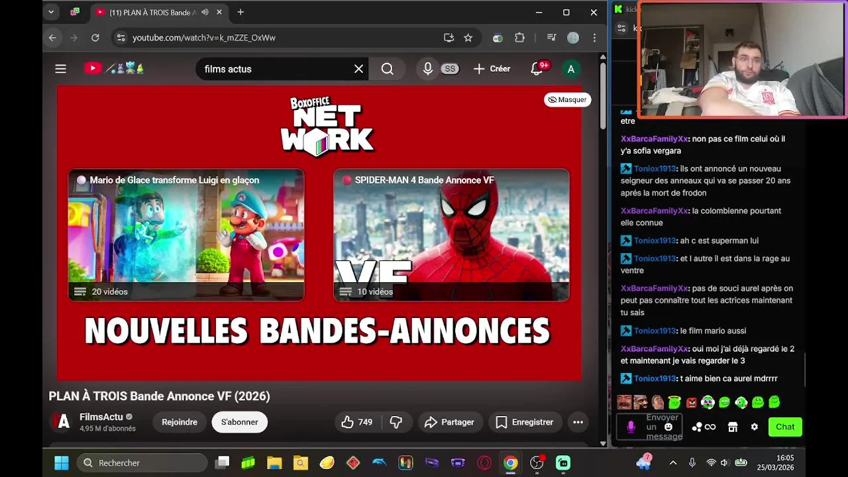Like the video with thumbs up
This screenshot has width=848, height=477.
pyautogui.click(x=356, y=422)
